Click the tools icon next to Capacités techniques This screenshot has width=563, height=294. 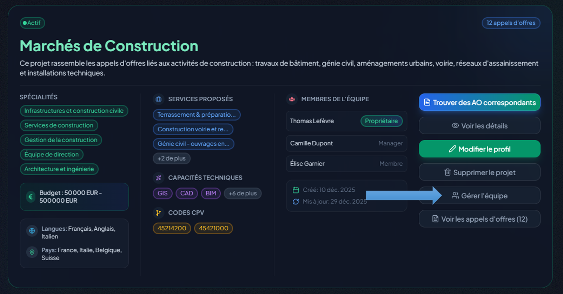[158, 178]
